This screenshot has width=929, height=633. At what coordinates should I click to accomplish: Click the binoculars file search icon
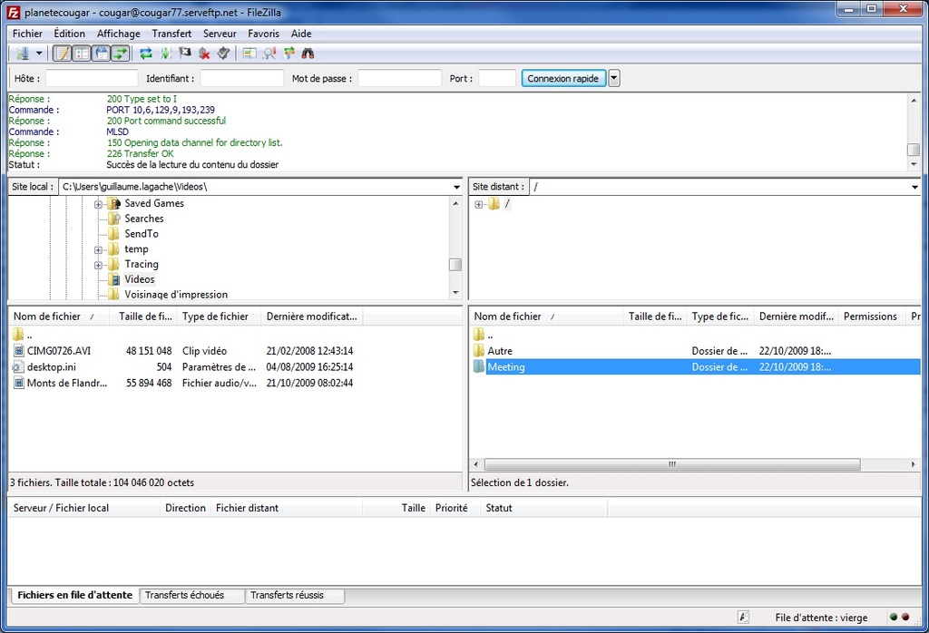(308, 54)
